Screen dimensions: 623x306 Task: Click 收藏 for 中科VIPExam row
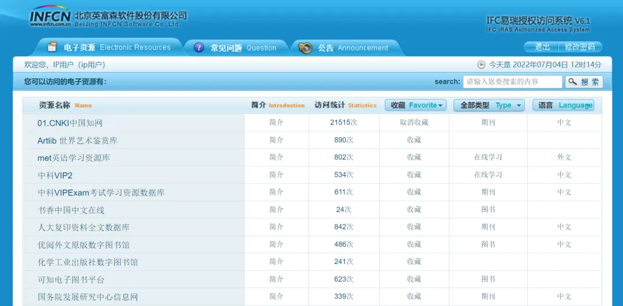tap(414, 192)
